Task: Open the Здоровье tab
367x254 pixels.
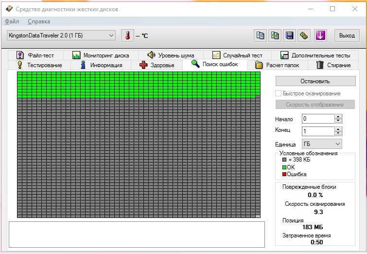Action: point(157,65)
